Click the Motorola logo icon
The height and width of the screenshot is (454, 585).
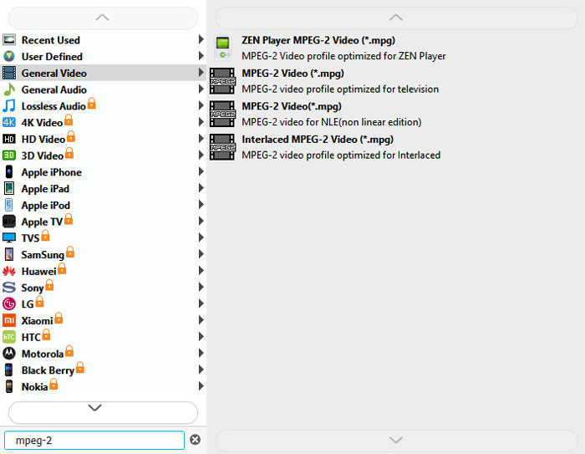pyautogui.click(x=9, y=354)
